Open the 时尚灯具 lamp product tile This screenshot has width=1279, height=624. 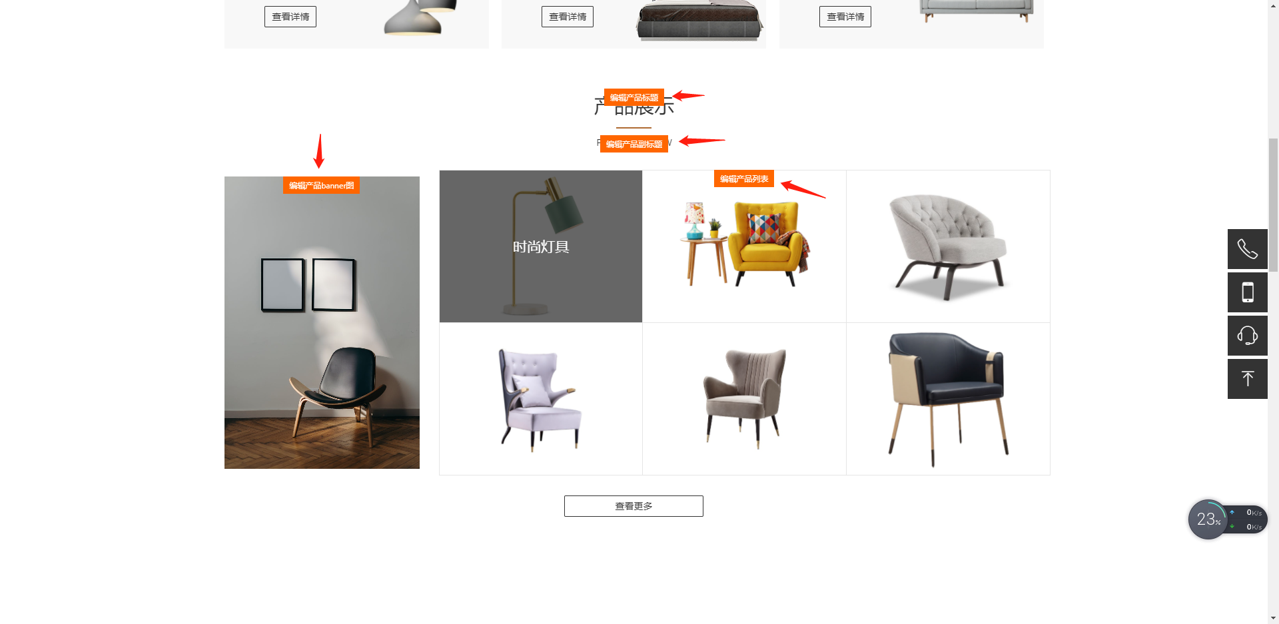(541, 246)
